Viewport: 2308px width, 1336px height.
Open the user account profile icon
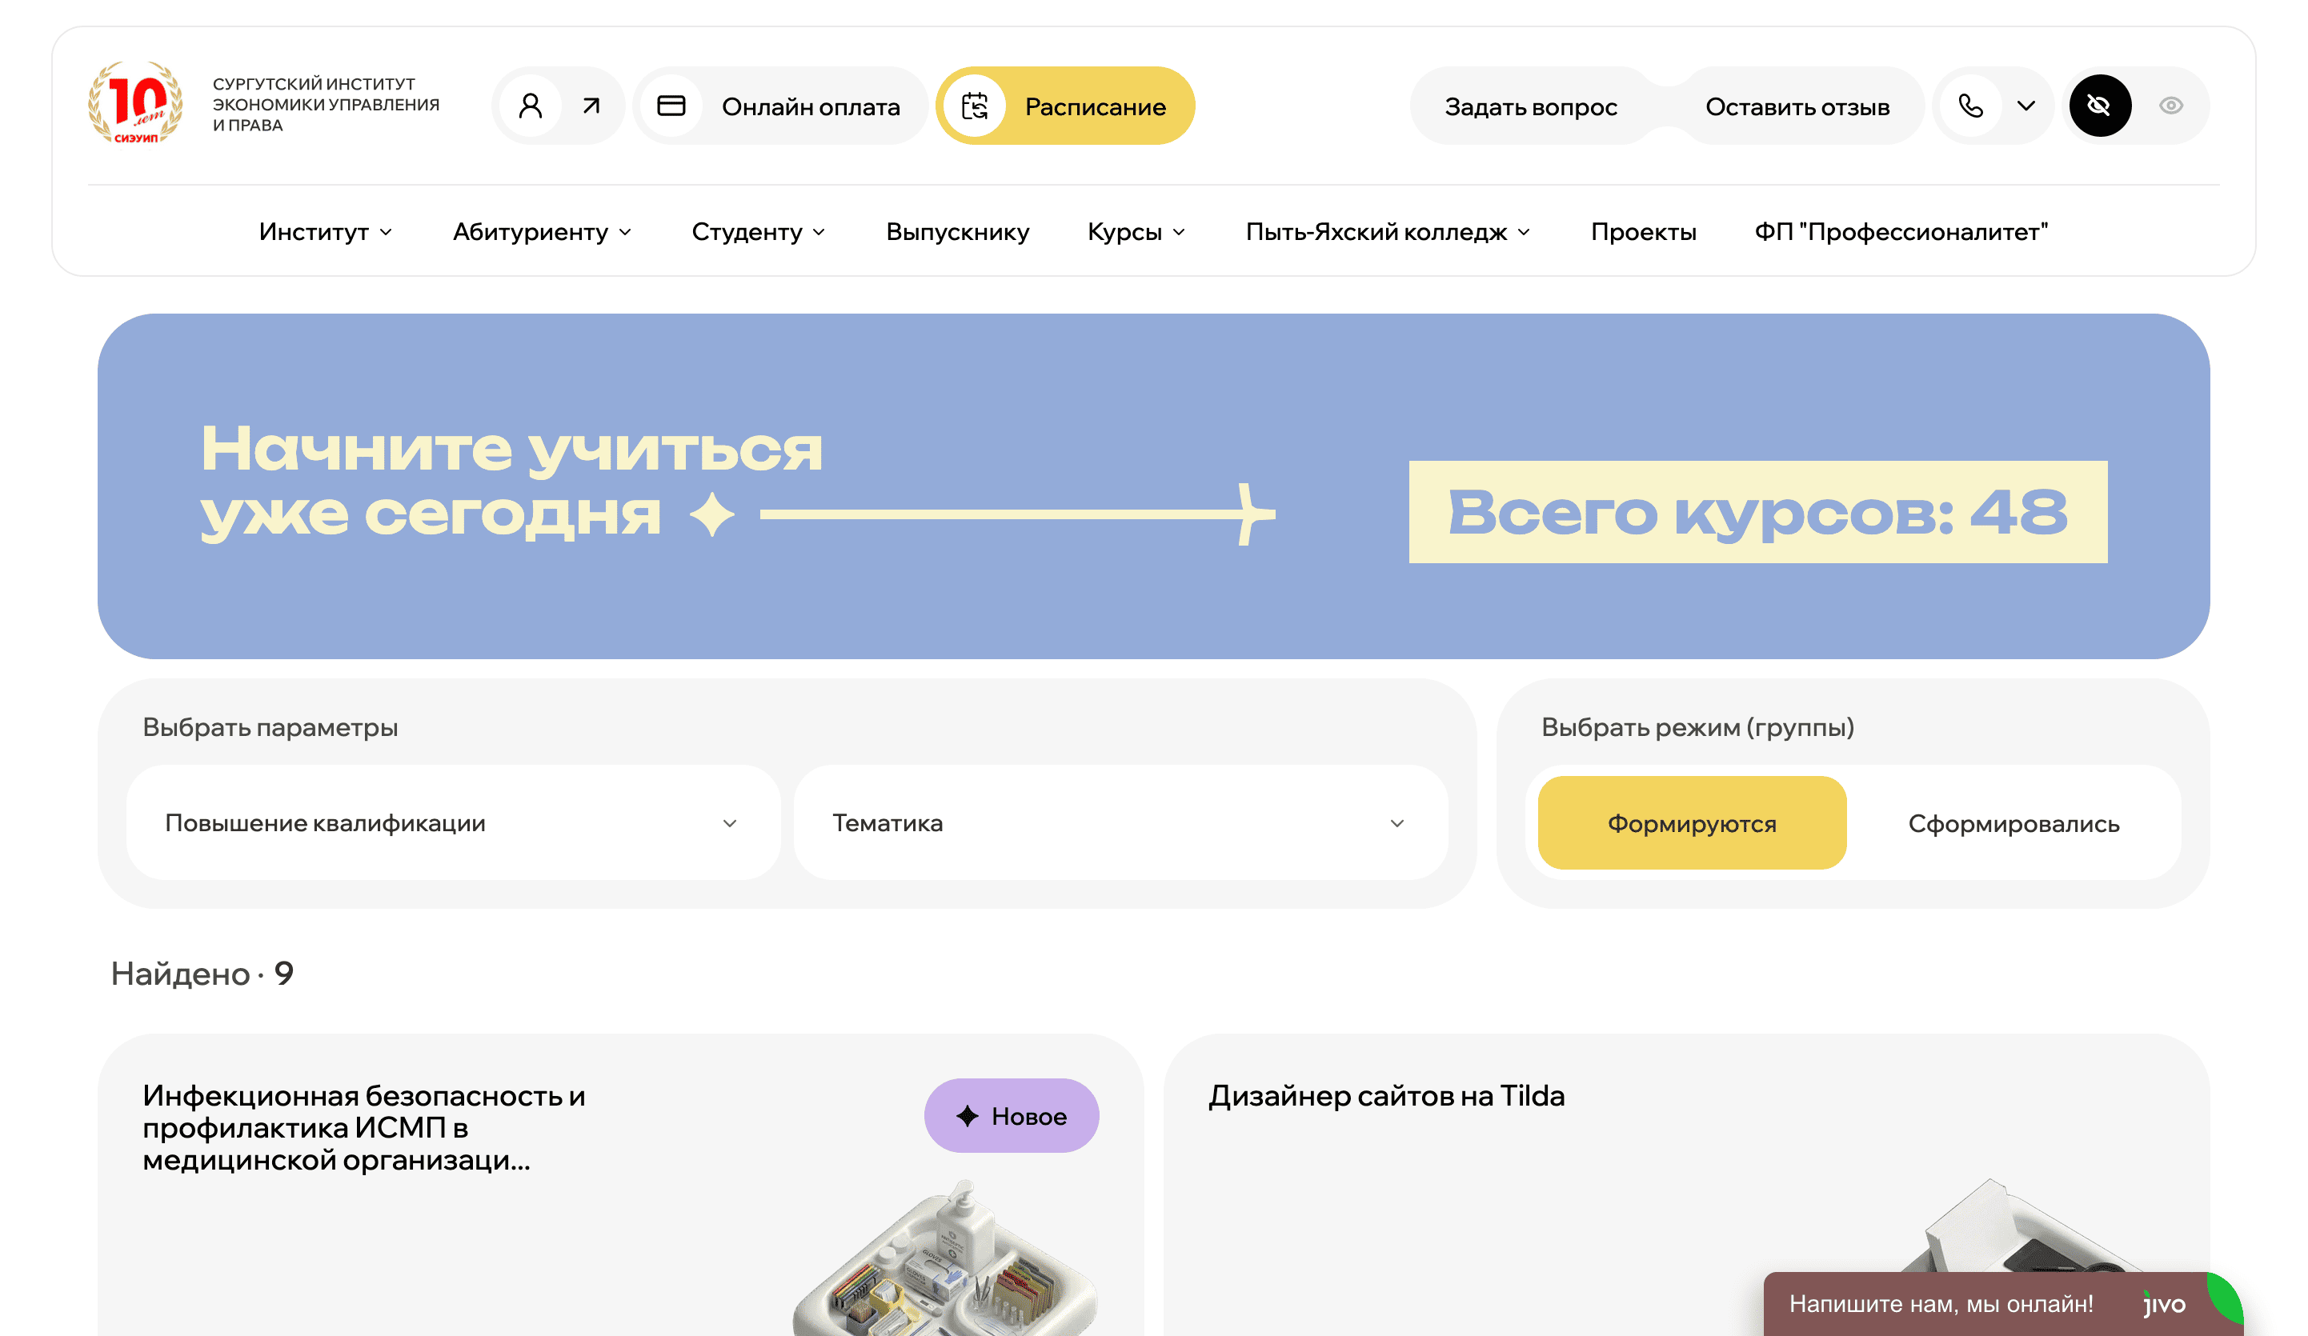(x=531, y=106)
